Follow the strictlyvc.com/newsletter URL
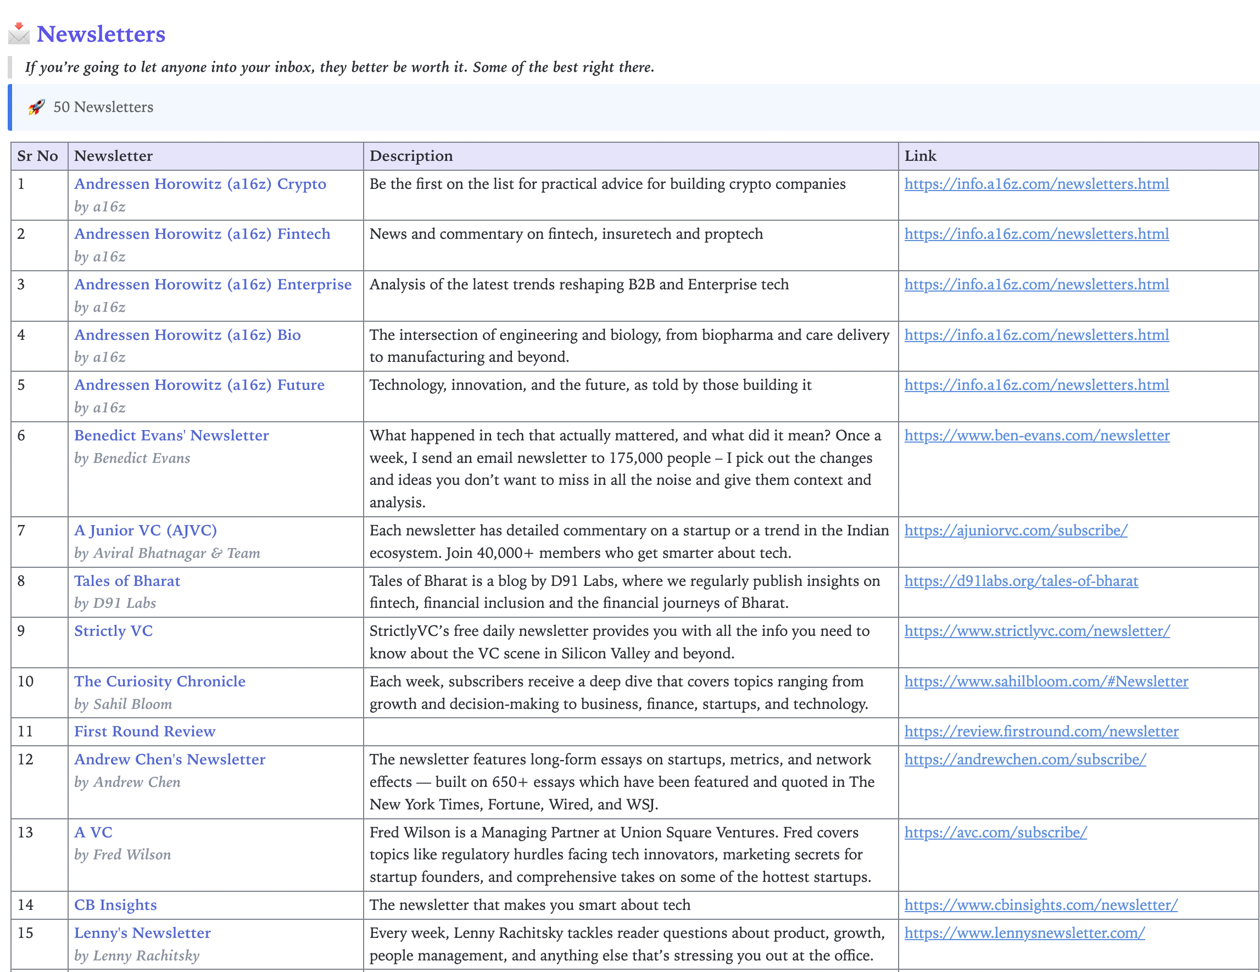This screenshot has width=1260, height=972. click(x=1038, y=631)
